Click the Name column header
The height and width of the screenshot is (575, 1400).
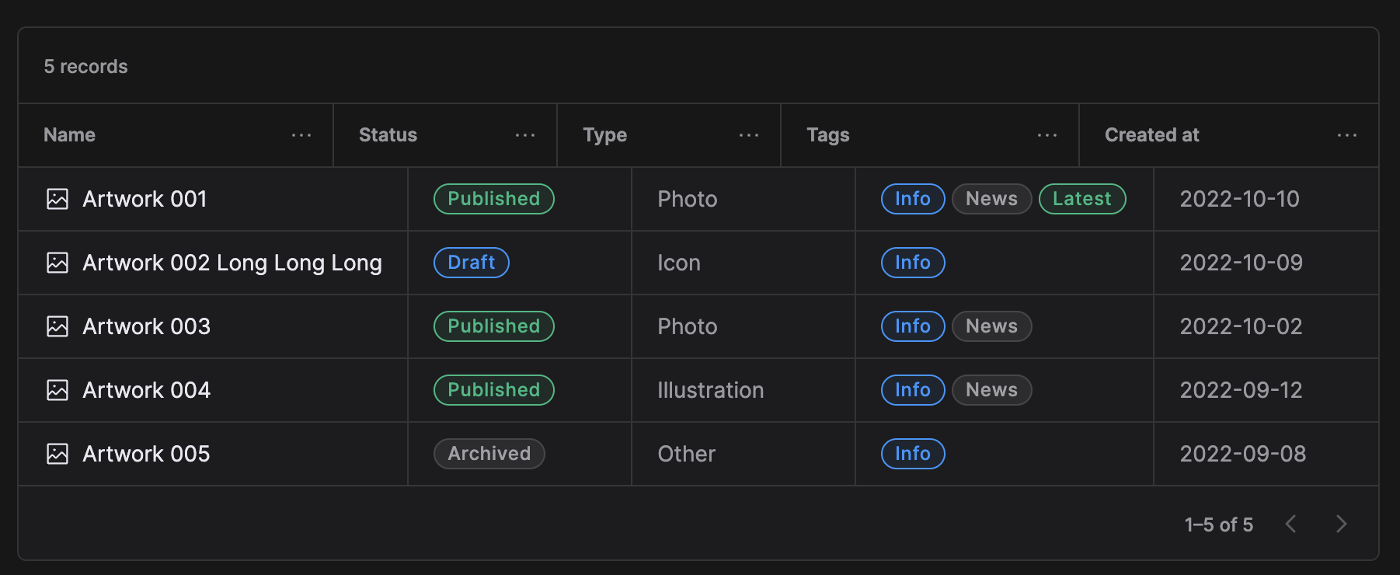click(x=69, y=134)
